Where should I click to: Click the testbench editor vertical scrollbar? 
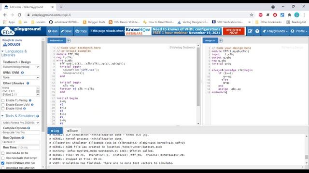click(198, 76)
